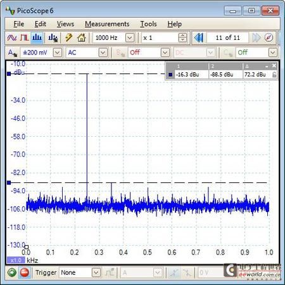
Task: Click the x1.0 zoom factor button
Action: click(x=16, y=260)
